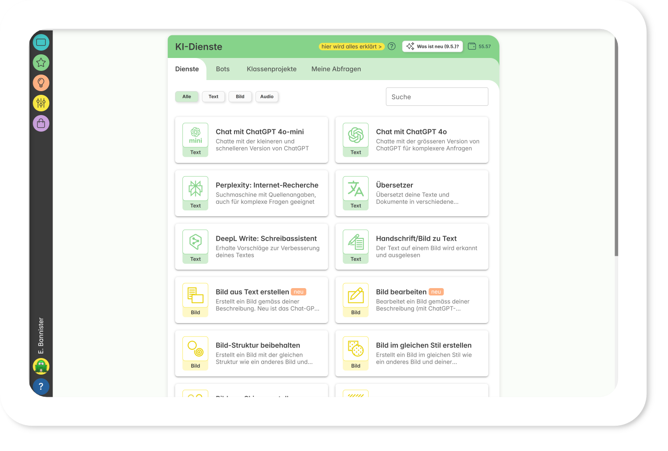
Task: Open the 'hier wird alles erklärt' link
Action: click(352, 46)
